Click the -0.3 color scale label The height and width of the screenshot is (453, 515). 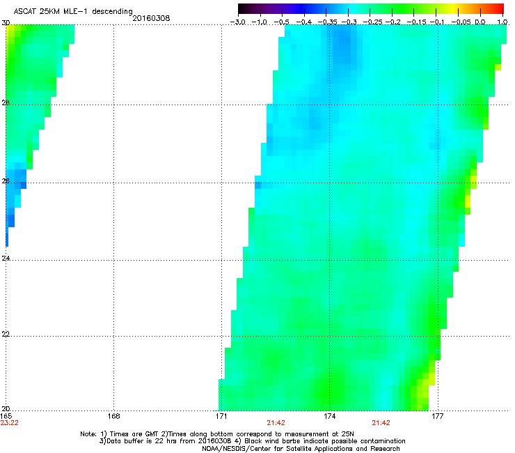[349, 22]
